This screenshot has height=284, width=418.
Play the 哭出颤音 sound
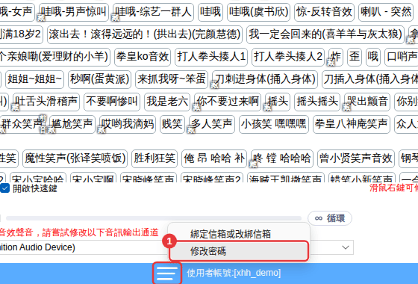(367, 102)
